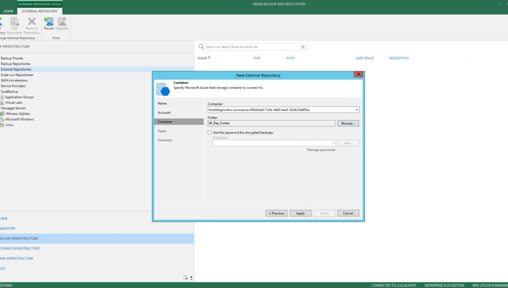
Task: Click the Browse... button for folder
Action: tap(348, 123)
